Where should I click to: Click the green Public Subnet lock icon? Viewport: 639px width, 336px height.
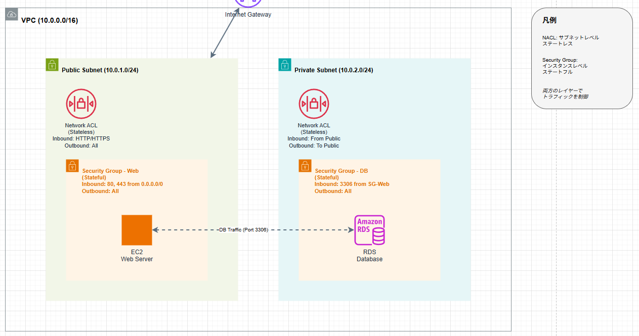click(x=52, y=64)
